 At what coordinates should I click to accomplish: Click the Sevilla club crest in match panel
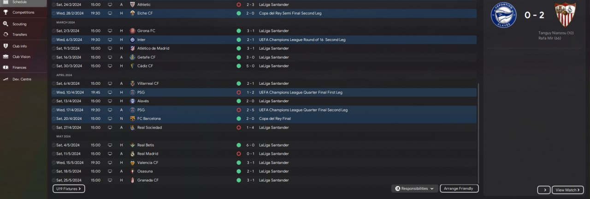pos(565,15)
